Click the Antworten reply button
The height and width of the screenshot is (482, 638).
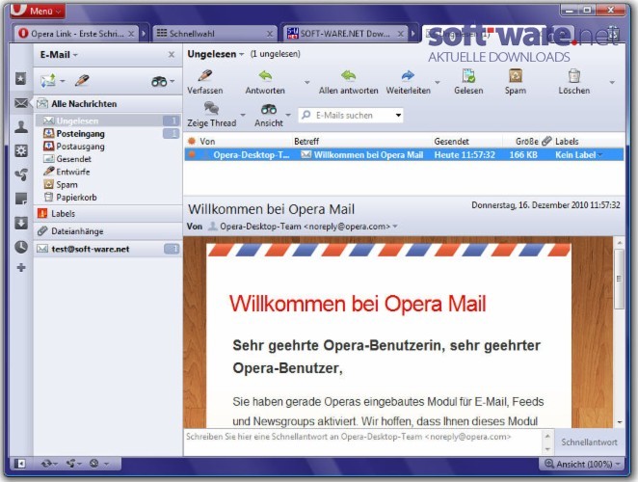pos(265,82)
